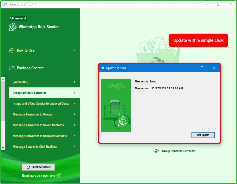This screenshot has height=184, width=237.
Task: Select Group Contacts Extractor menu item
Action: (x=44, y=93)
